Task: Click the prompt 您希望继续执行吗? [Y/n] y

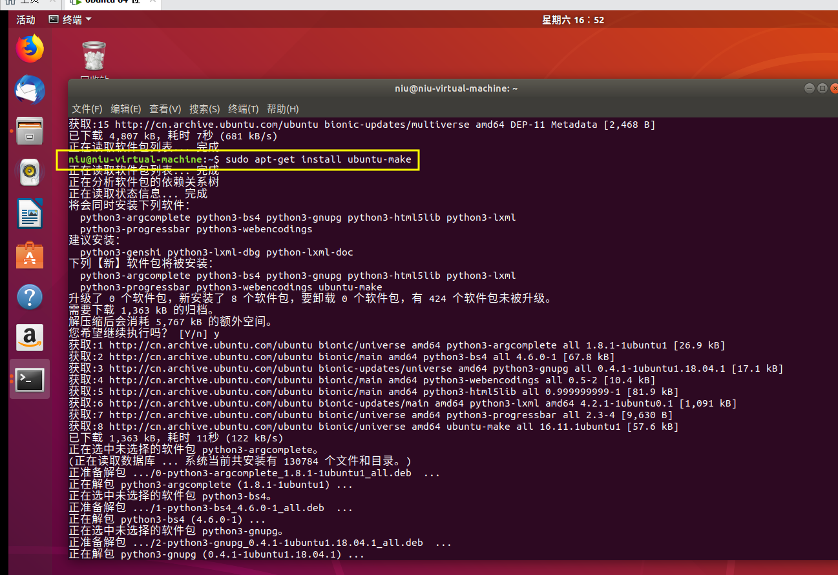Action: click(144, 334)
